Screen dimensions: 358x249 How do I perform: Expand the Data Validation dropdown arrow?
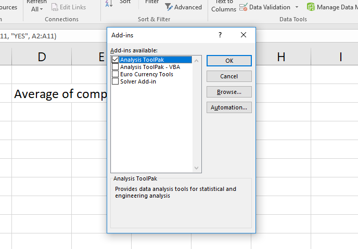297,7
